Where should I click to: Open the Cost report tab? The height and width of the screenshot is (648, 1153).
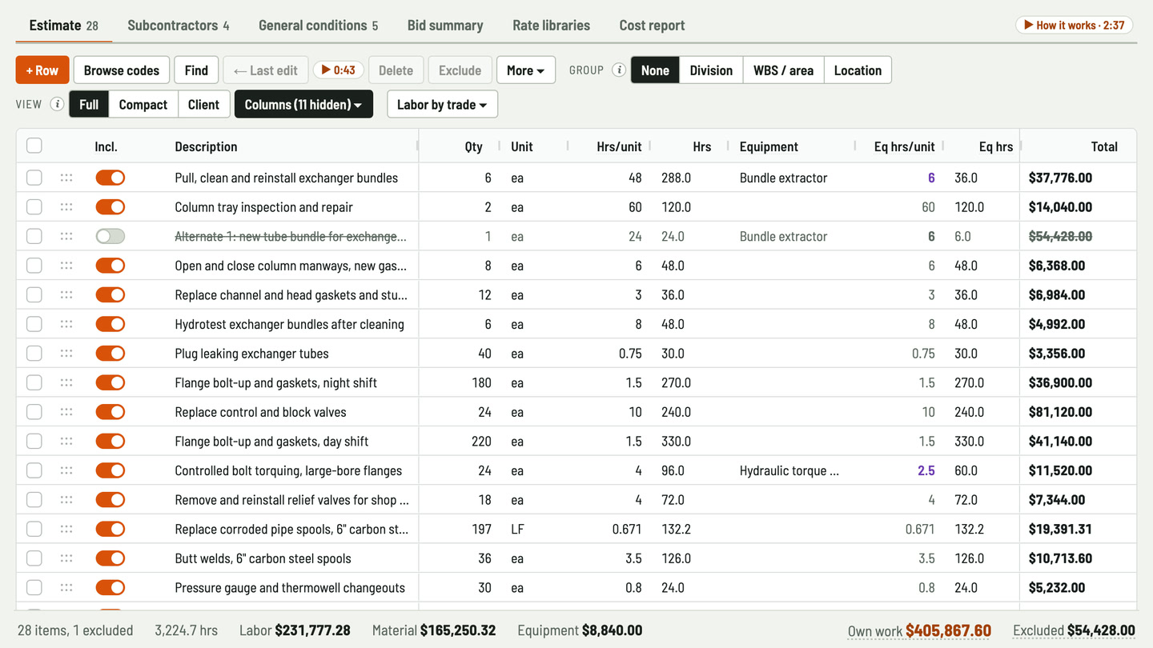pos(652,25)
